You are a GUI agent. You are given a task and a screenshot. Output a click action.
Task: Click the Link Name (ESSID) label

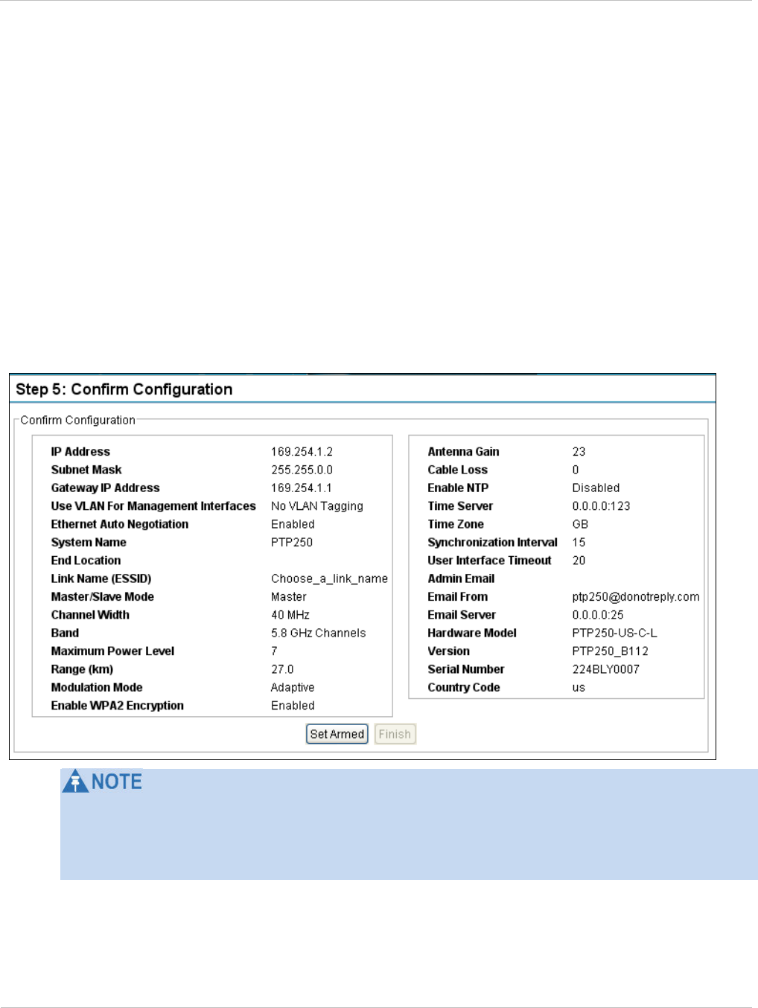pos(101,578)
